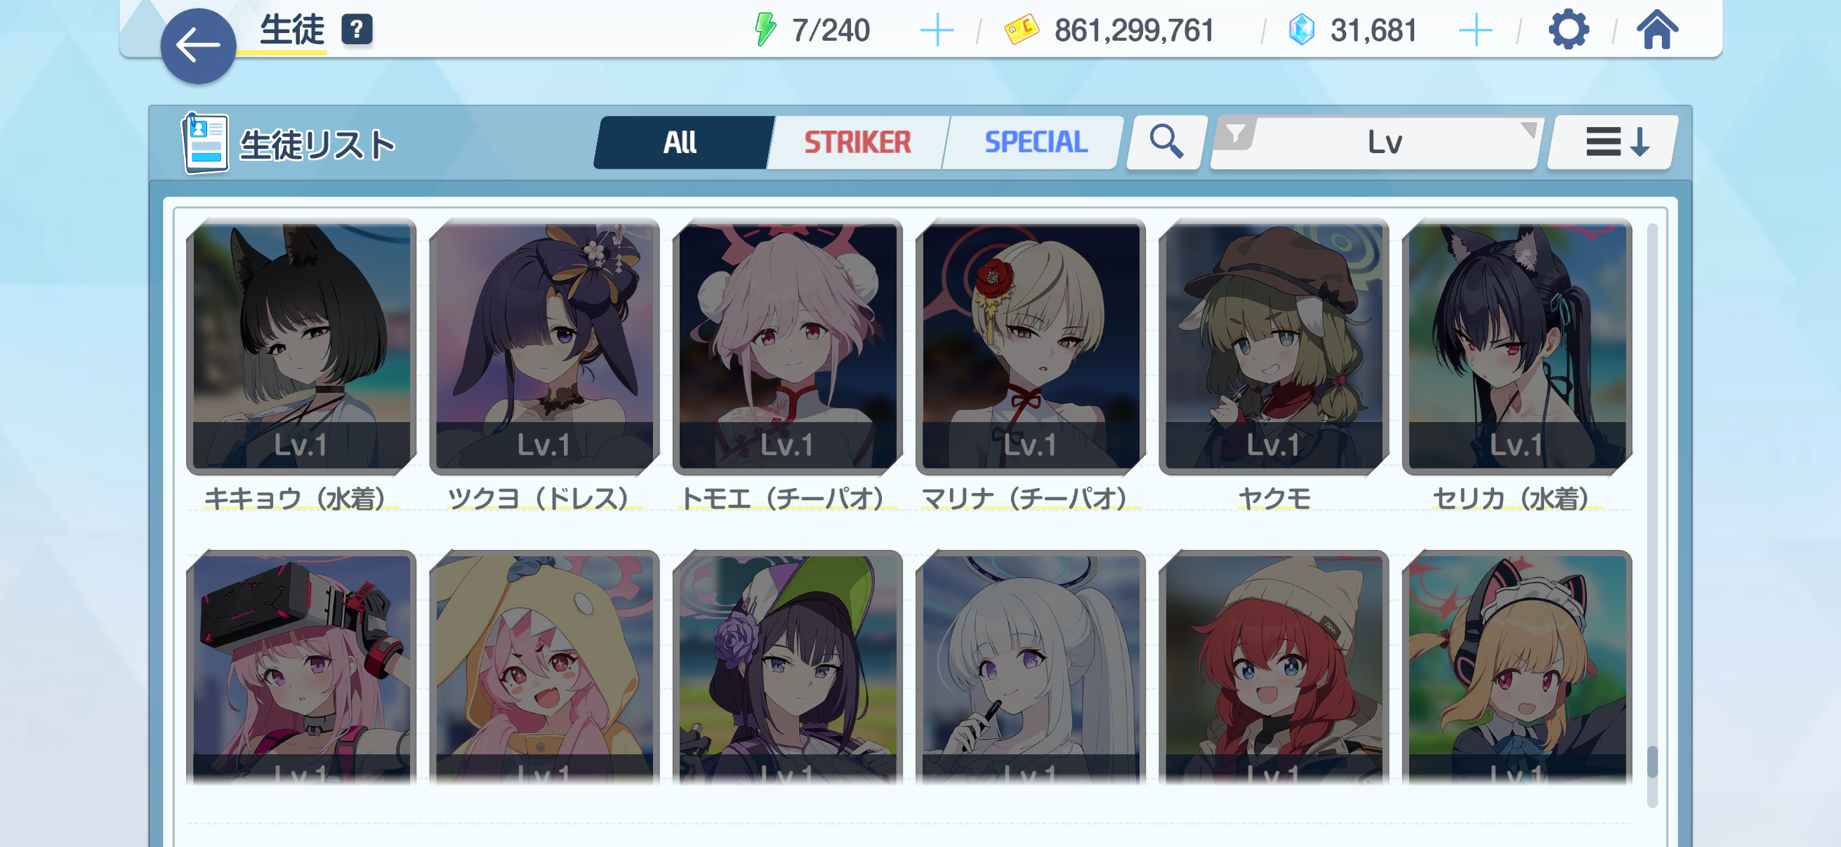Open the Lv sort filter dropdown
The width and height of the screenshot is (1841, 847).
pos(1376,143)
